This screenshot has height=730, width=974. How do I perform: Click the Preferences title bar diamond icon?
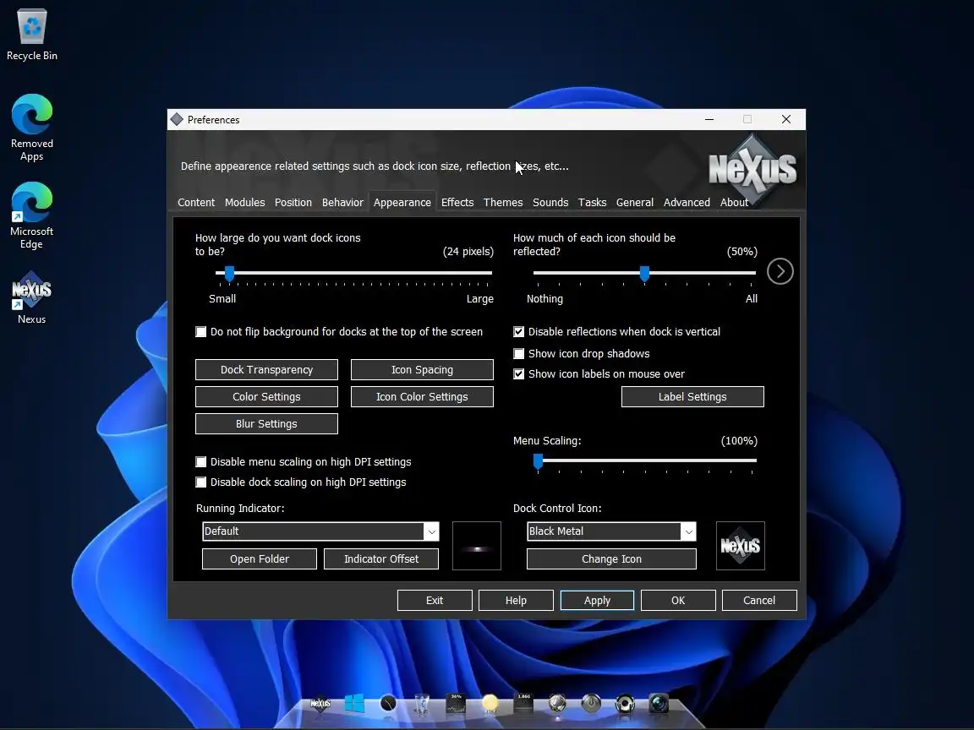177,119
